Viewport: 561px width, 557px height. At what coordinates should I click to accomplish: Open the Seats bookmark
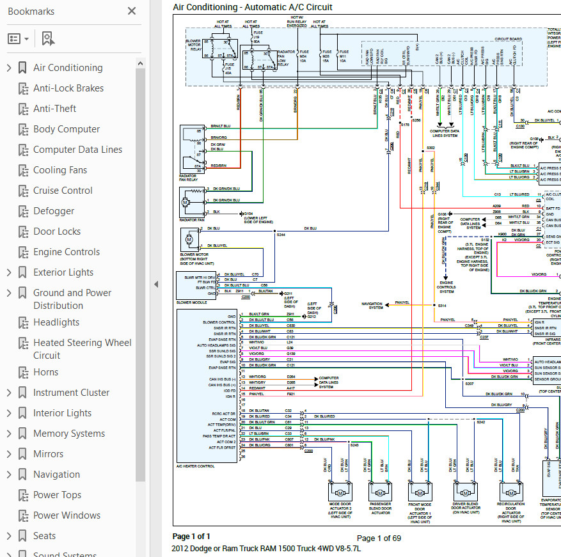44,536
